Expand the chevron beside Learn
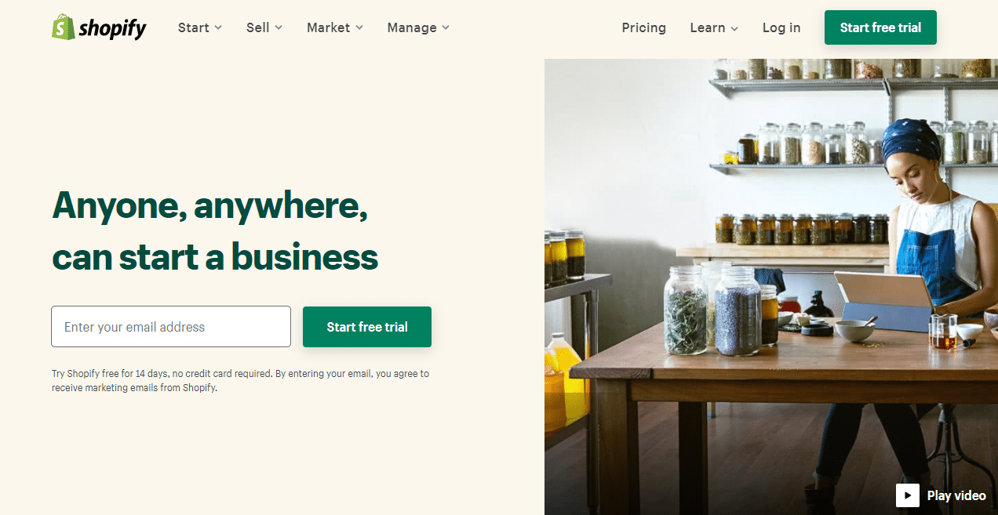998x515 pixels. coord(734,28)
